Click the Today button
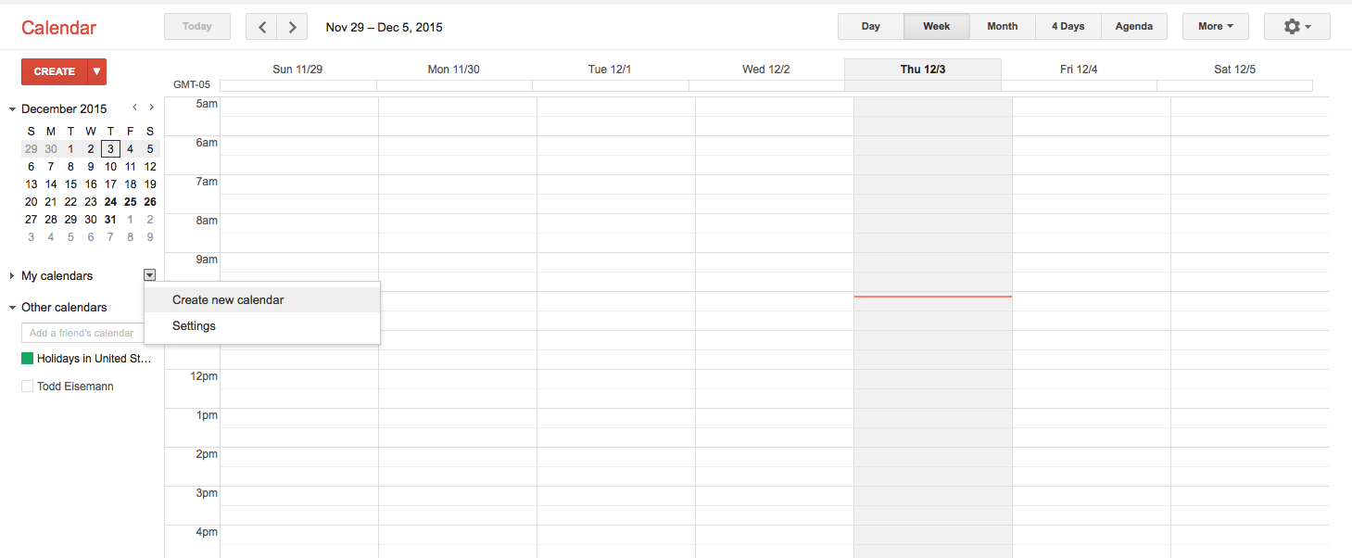The image size is (1352, 558). (196, 26)
